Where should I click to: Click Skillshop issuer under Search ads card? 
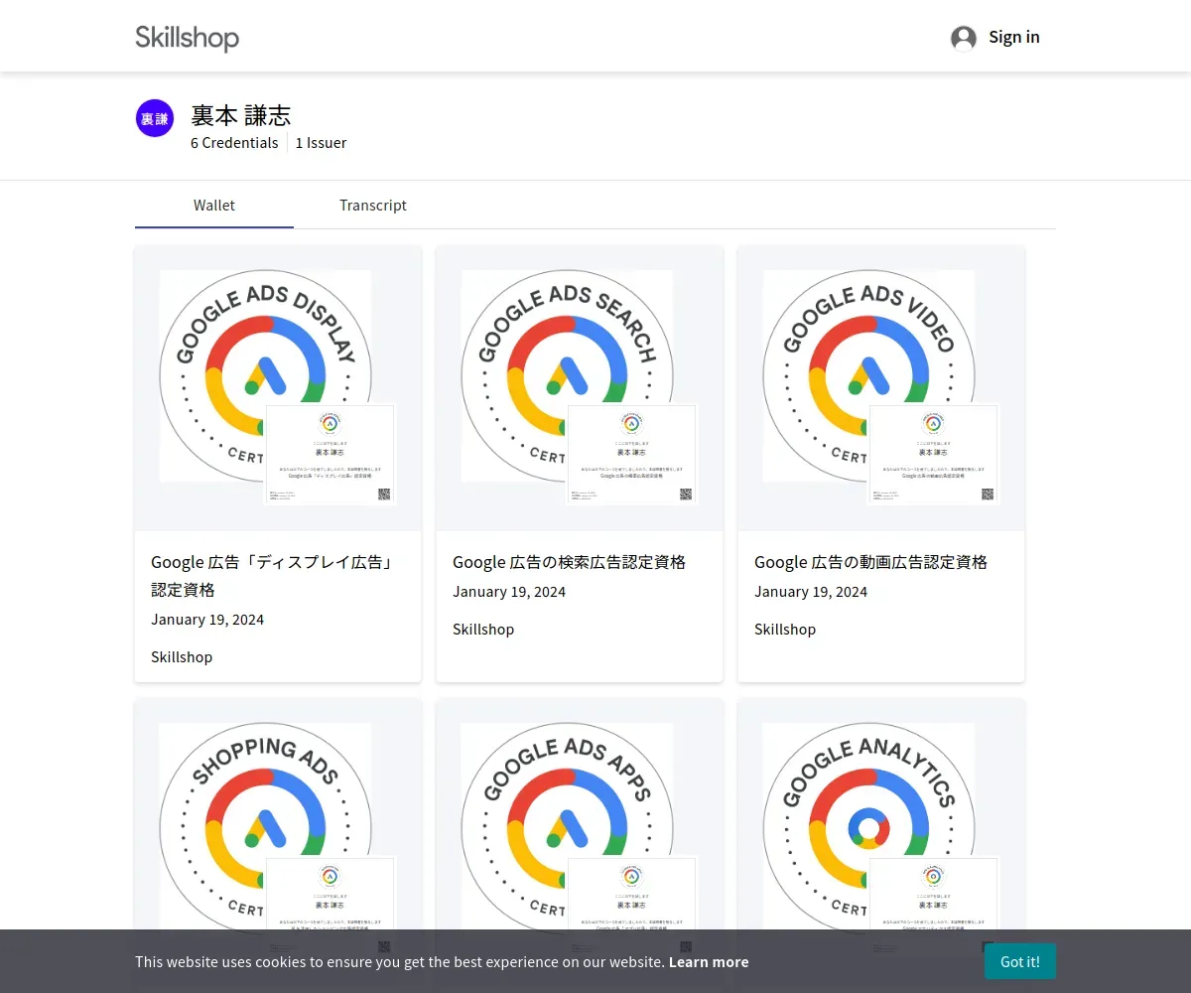[483, 630]
